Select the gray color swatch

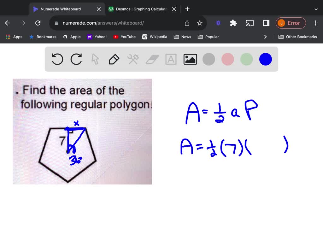pyautogui.click(x=208, y=59)
